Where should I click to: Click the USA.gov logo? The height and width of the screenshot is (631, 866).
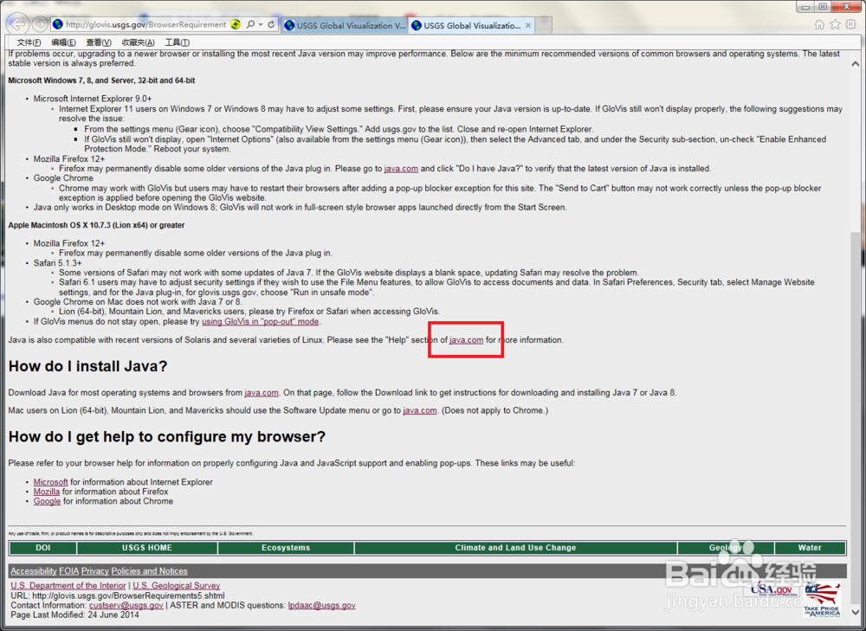[x=772, y=590]
